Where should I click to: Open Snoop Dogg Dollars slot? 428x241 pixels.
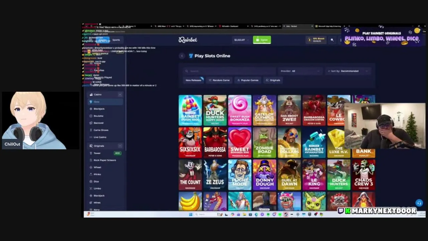click(x=289, y=143)
